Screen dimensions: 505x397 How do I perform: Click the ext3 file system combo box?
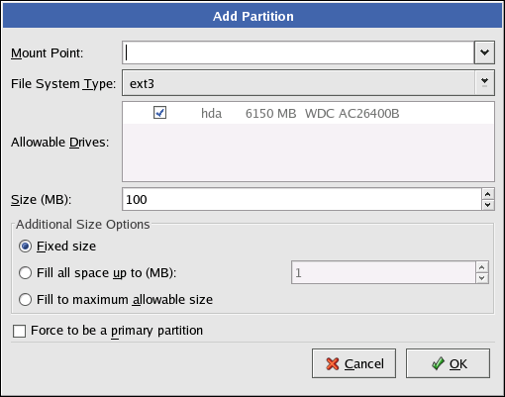tap(308, 83)
